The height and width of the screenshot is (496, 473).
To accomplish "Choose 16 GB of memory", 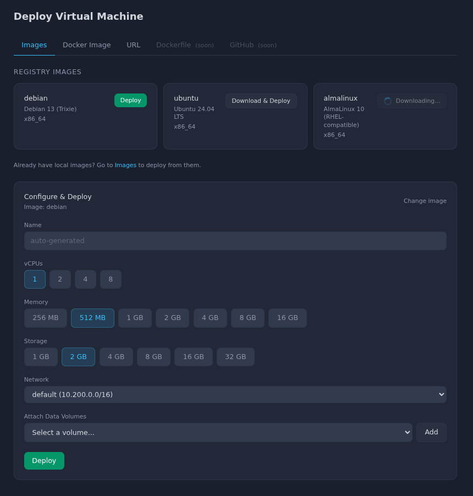I will coord(287,318).
